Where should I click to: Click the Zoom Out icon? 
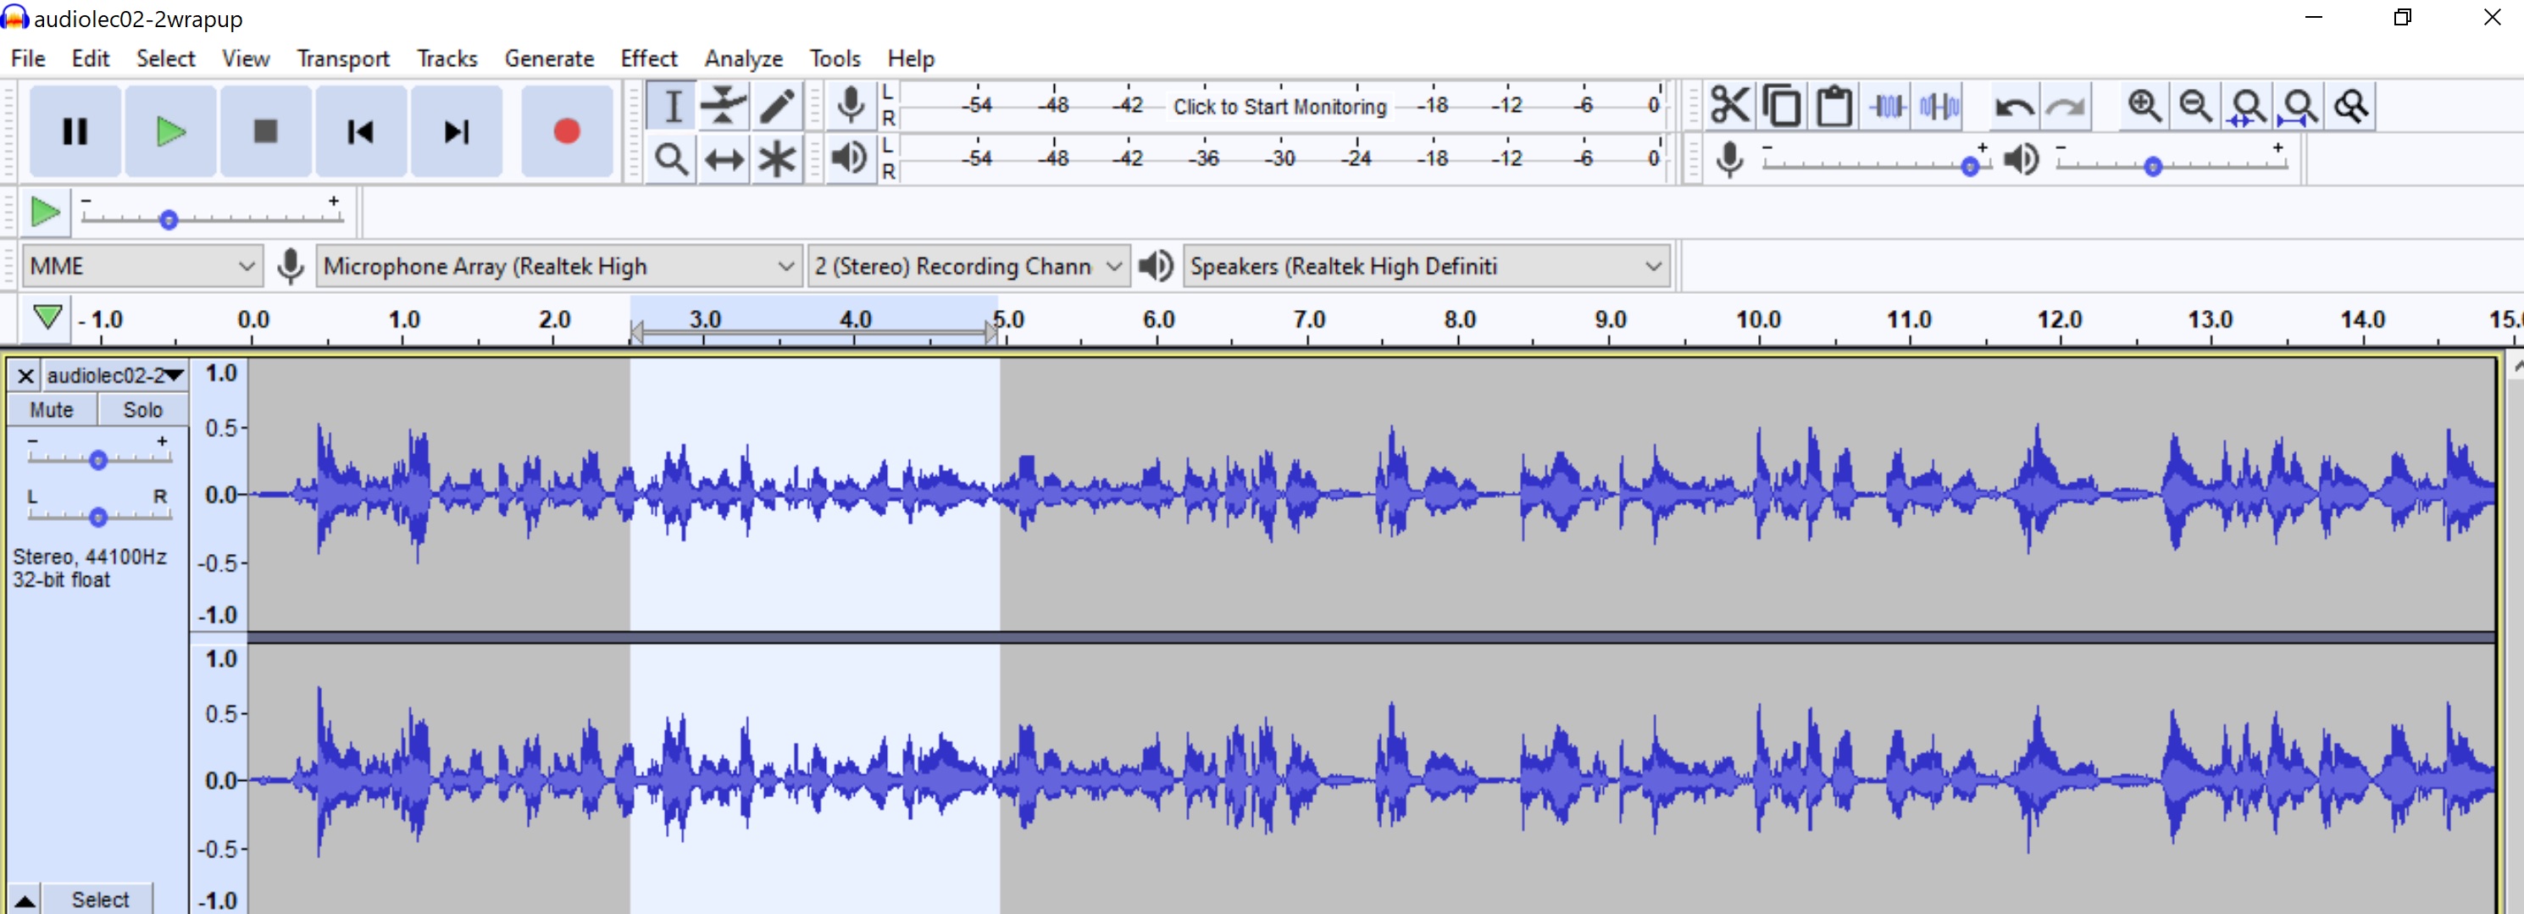coord(2196,106)
